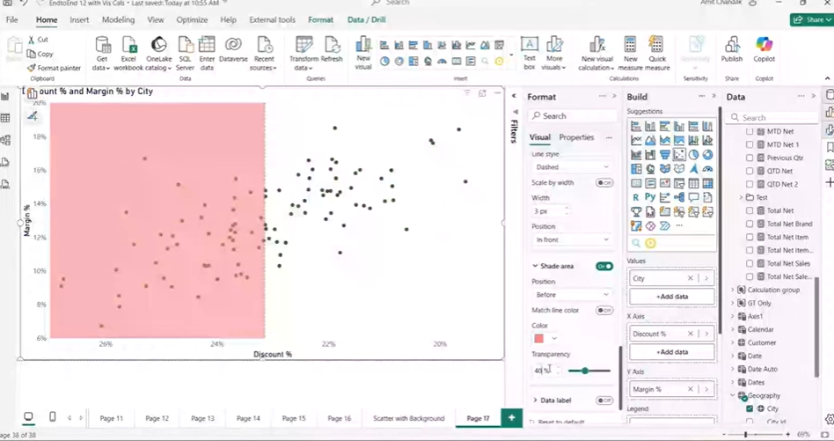
Task: Check the Total Net Brand field
Action: pyautogui.click(x=750, y=224)
